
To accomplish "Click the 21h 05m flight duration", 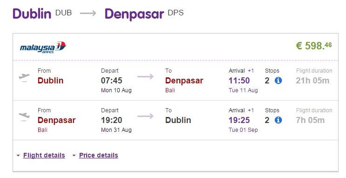I will 312,81.
